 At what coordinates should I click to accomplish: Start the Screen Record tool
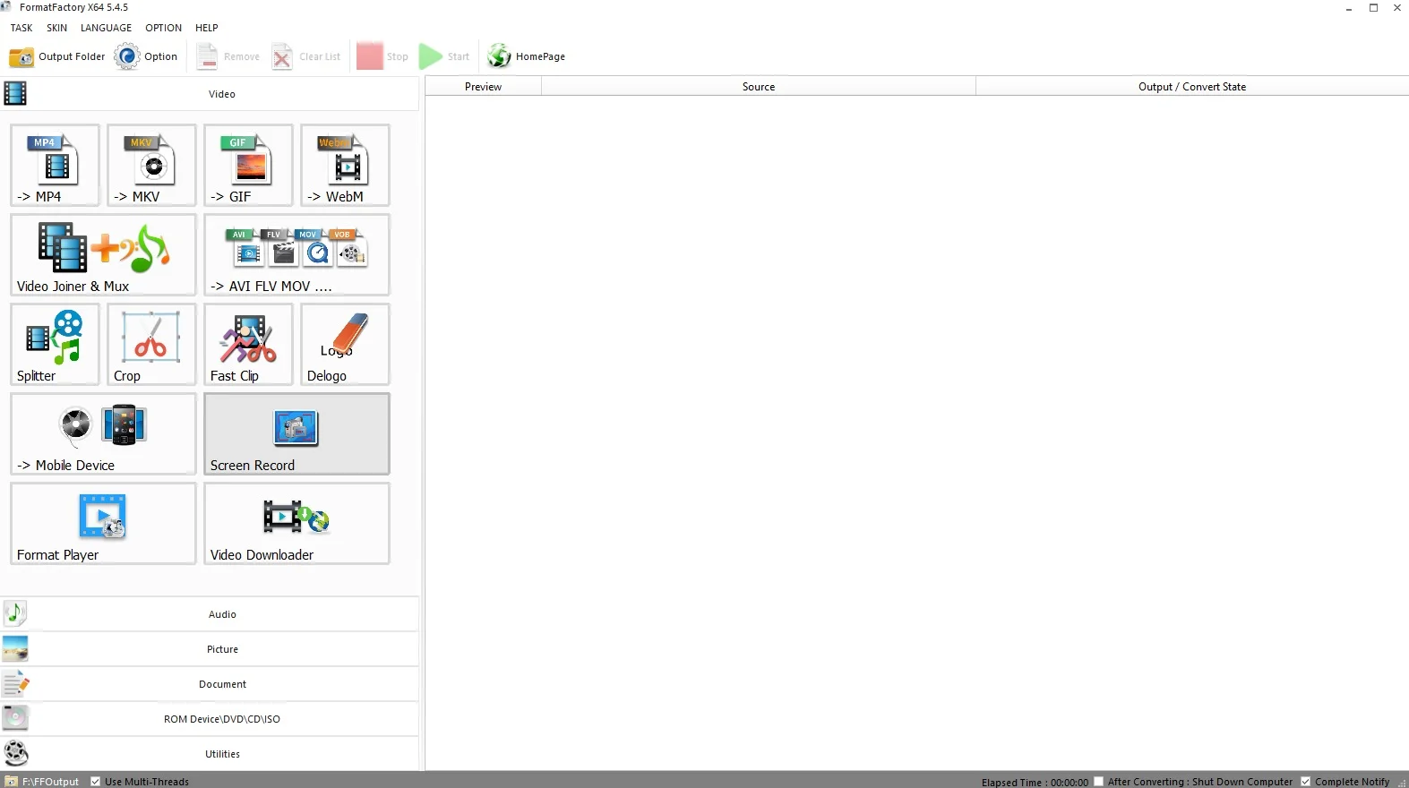pyautogui.click(x=296, y=433)
